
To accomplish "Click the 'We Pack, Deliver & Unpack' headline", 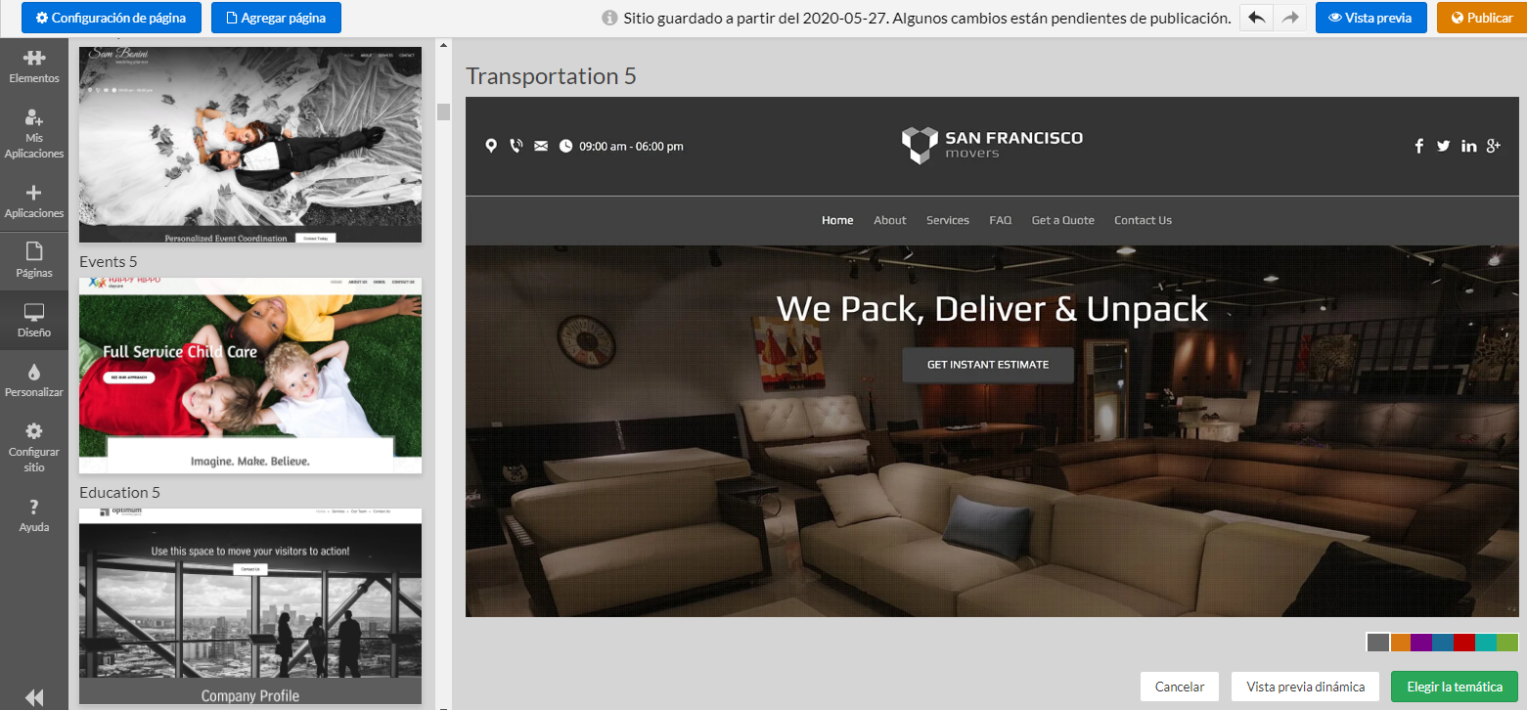I will click(992, 309).
